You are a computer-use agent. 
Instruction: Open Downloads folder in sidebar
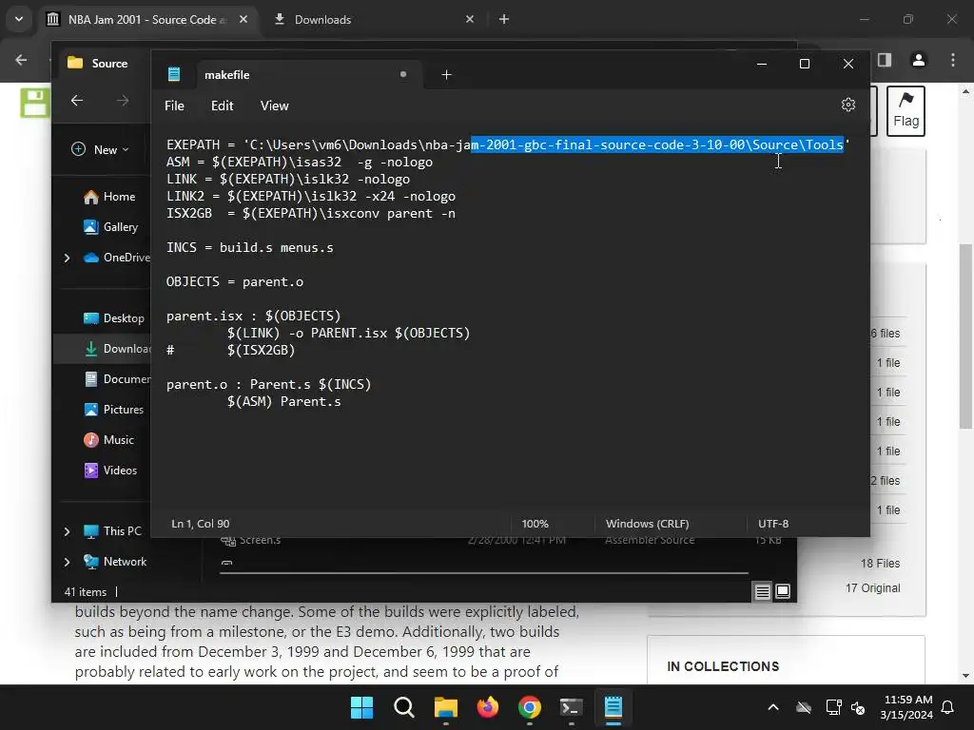tap(117, 349)
